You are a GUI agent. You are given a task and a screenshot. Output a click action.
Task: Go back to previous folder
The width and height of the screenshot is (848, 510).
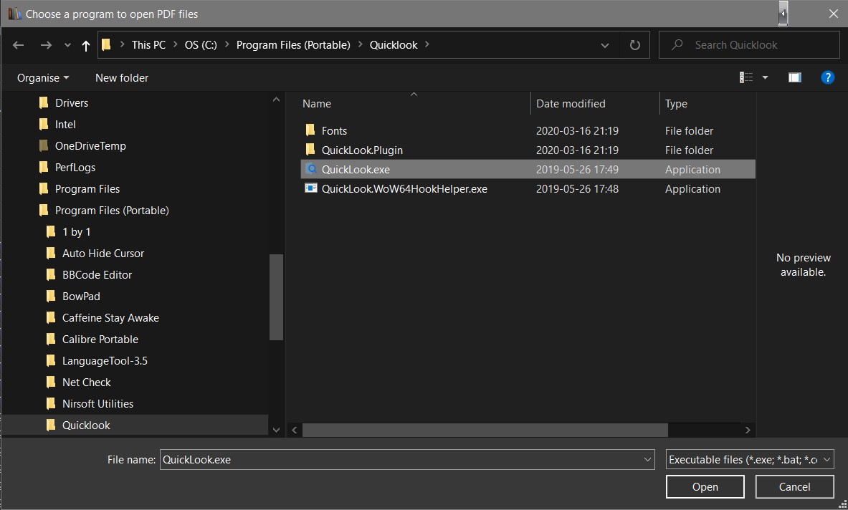pos(19,45)
